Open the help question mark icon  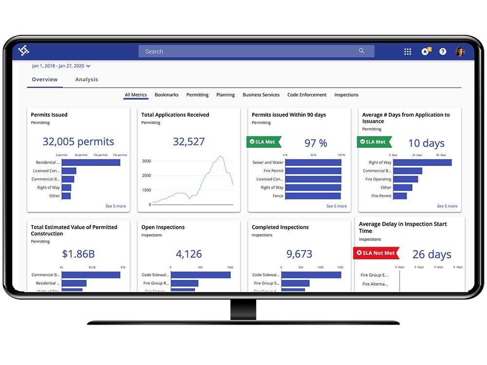coord(443,52)
